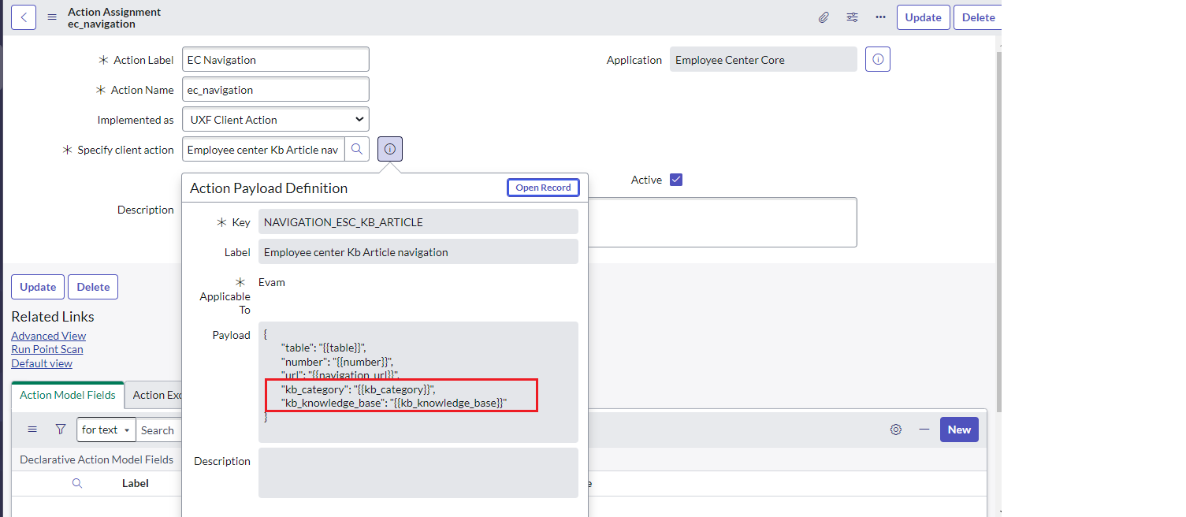Screen dimensions: 1186x517
Task: Open the Default view related link
Action: (42, 363)
